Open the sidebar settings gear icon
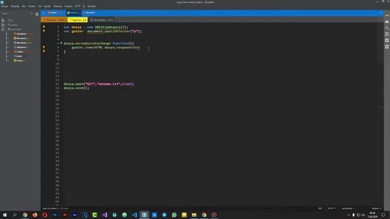The height and width of the screenshot is (219, 390). point(37,14)
